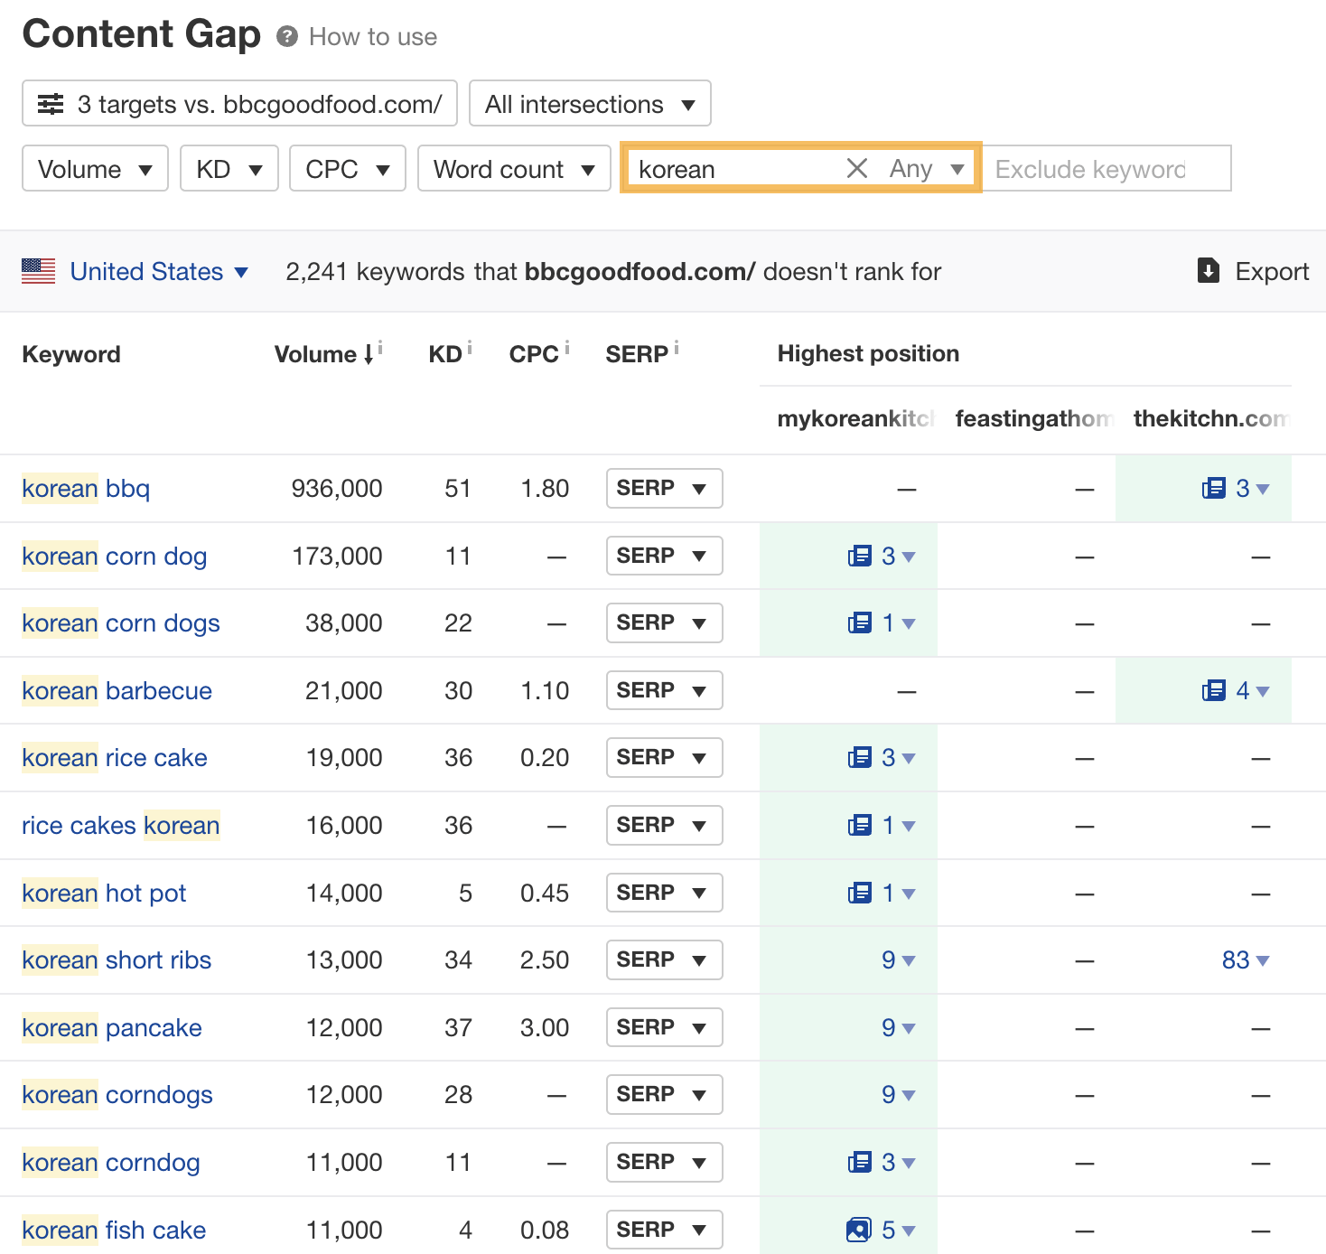Click the Volume sort arrow
This screenshot has height=1254, width=1326.
[x=370, y=353]
